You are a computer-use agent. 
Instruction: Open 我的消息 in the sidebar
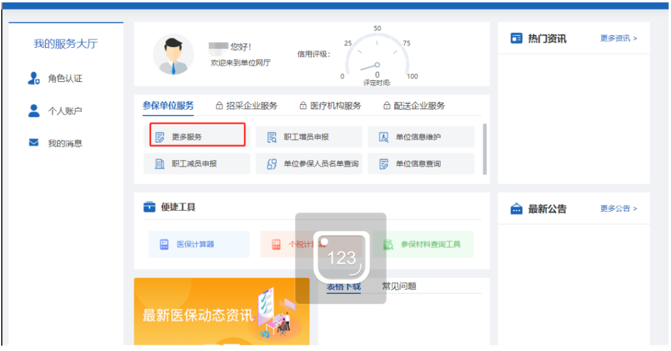pyautogui.click(x=65, y=144)
